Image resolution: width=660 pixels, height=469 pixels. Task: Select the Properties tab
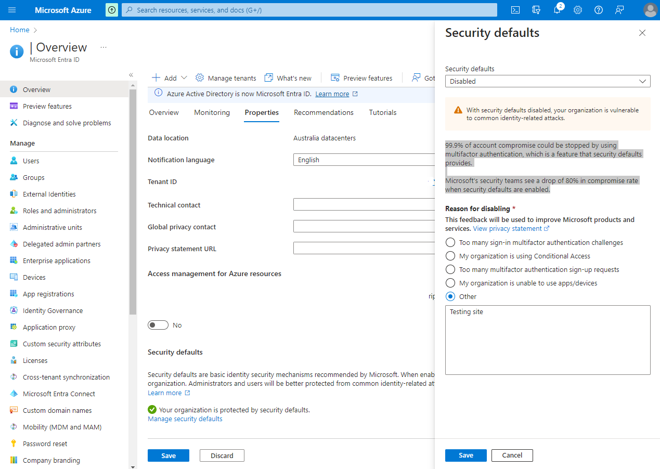(x=262, y=112)
